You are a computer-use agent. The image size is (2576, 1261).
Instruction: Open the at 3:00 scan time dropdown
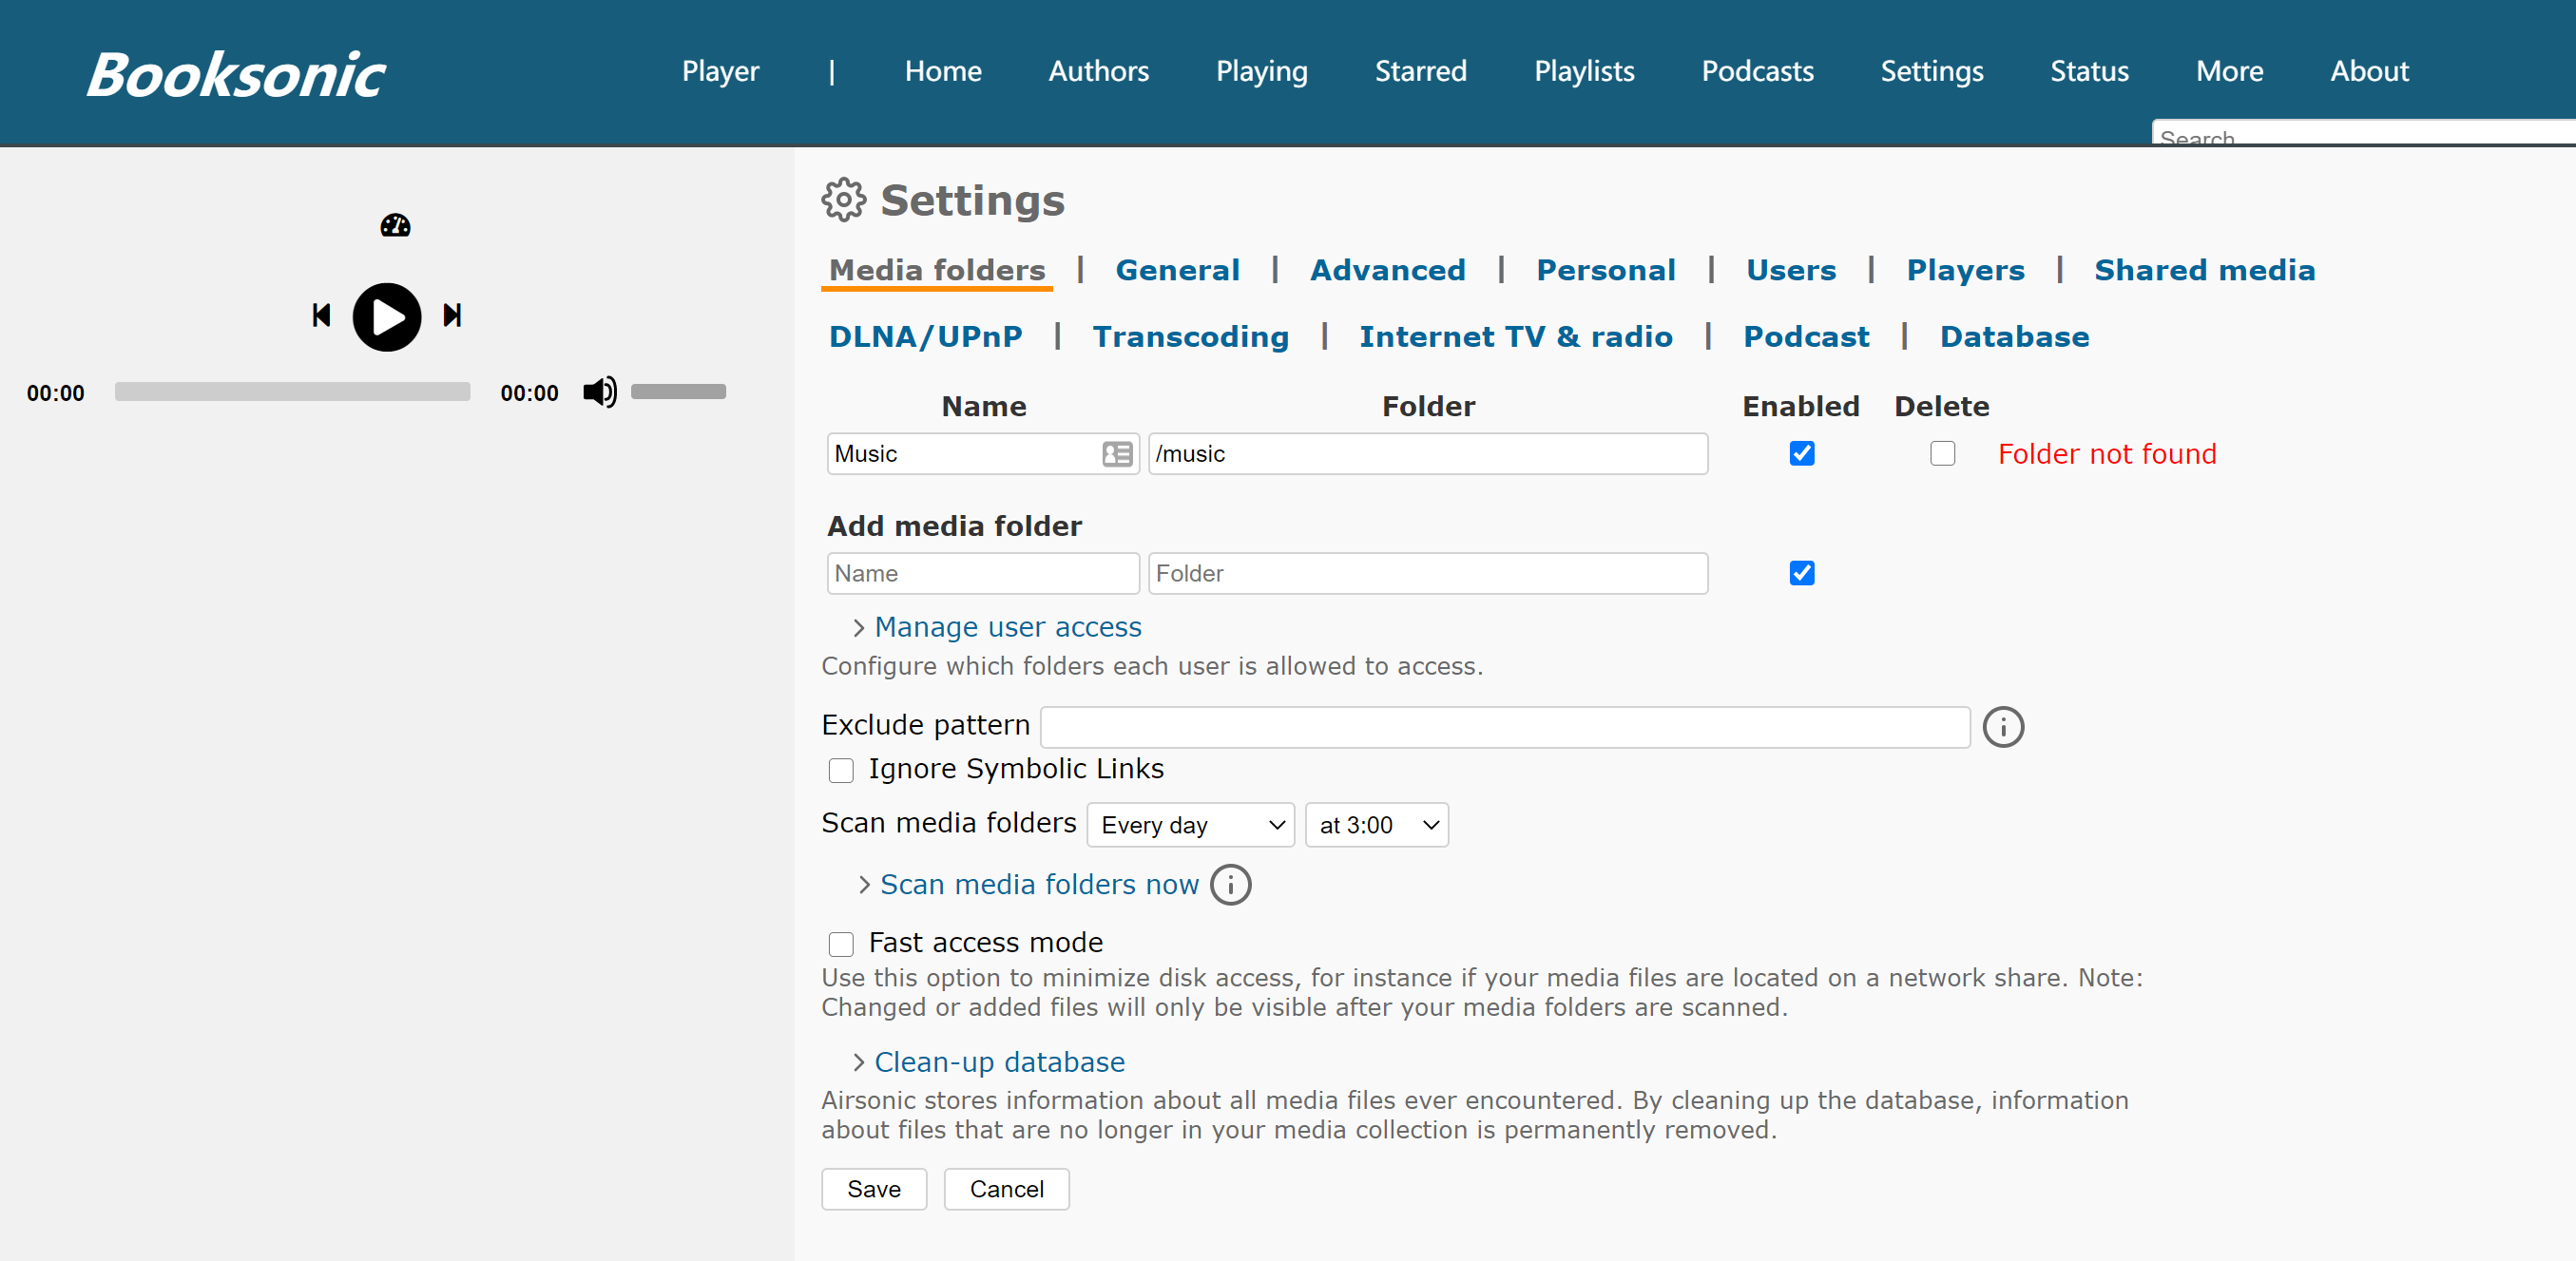point(1376,825)
